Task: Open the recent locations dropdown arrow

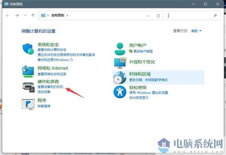Action: click(25, 15)
